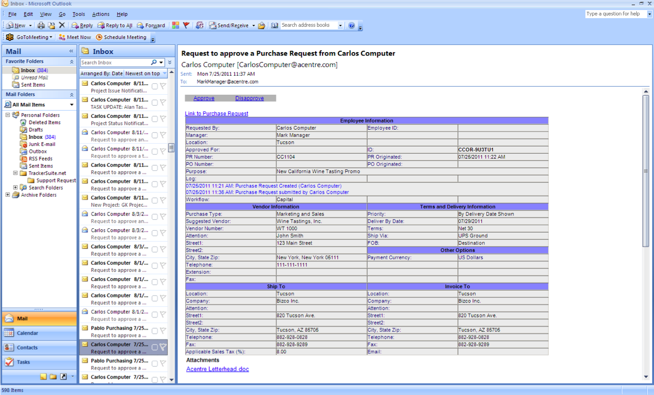Click the Print icon in the toolbar
This screenshot has width=654, height=395.
coord(41,25)
